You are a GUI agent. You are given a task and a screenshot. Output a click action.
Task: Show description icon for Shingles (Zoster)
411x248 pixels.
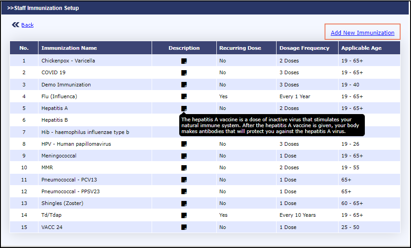click(x=184, y=204)
